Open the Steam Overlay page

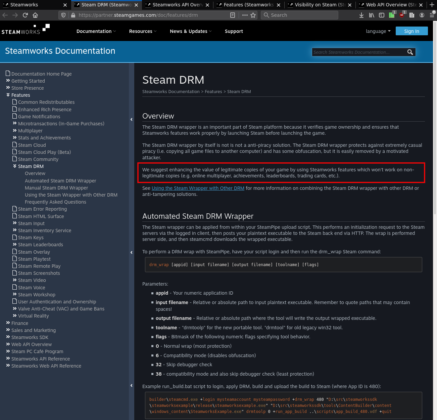(34, 252)
